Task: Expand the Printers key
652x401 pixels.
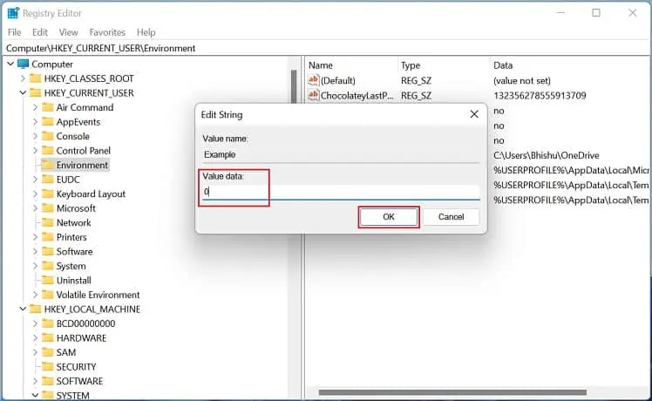Action: click(x=35, y=237)
